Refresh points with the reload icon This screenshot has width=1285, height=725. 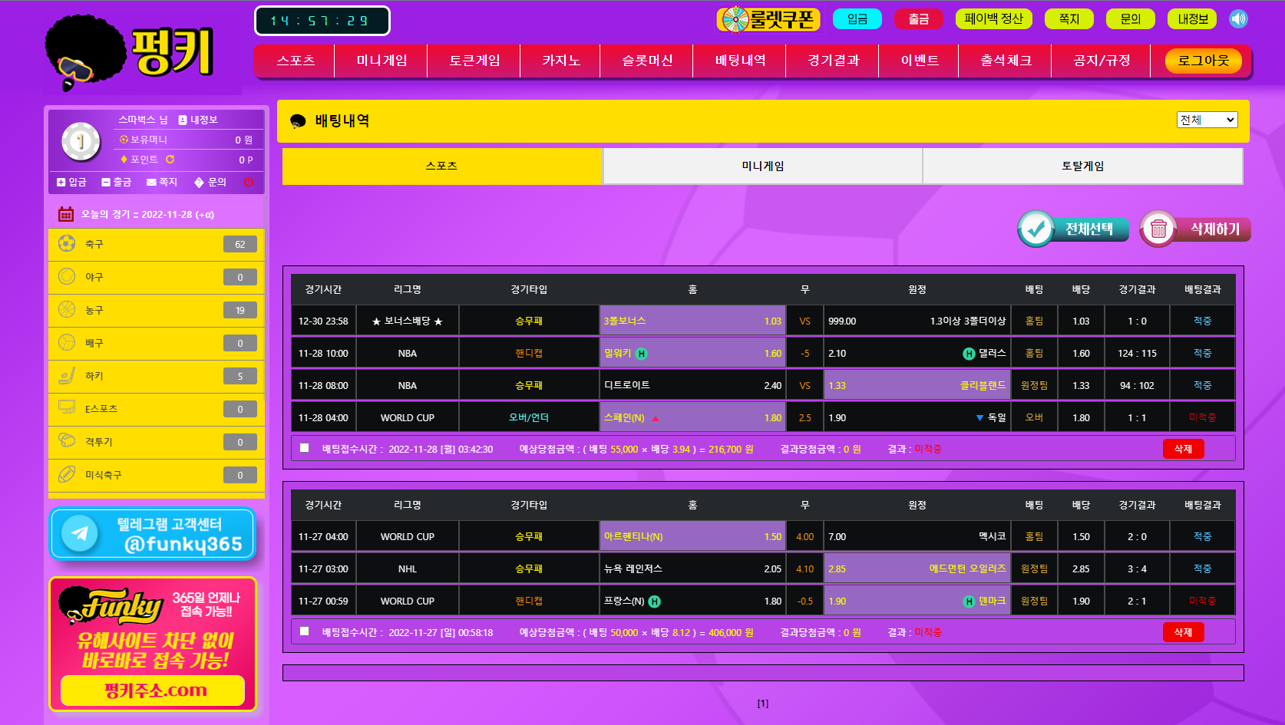tap(170, 160)
